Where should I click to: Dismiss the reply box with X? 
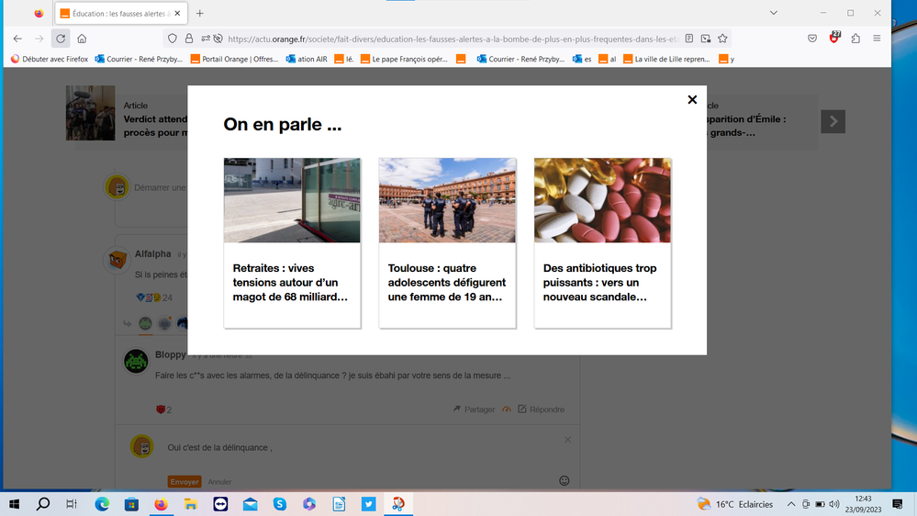[567, 440]
